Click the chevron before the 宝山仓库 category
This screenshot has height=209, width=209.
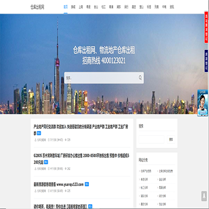(158, 204)
